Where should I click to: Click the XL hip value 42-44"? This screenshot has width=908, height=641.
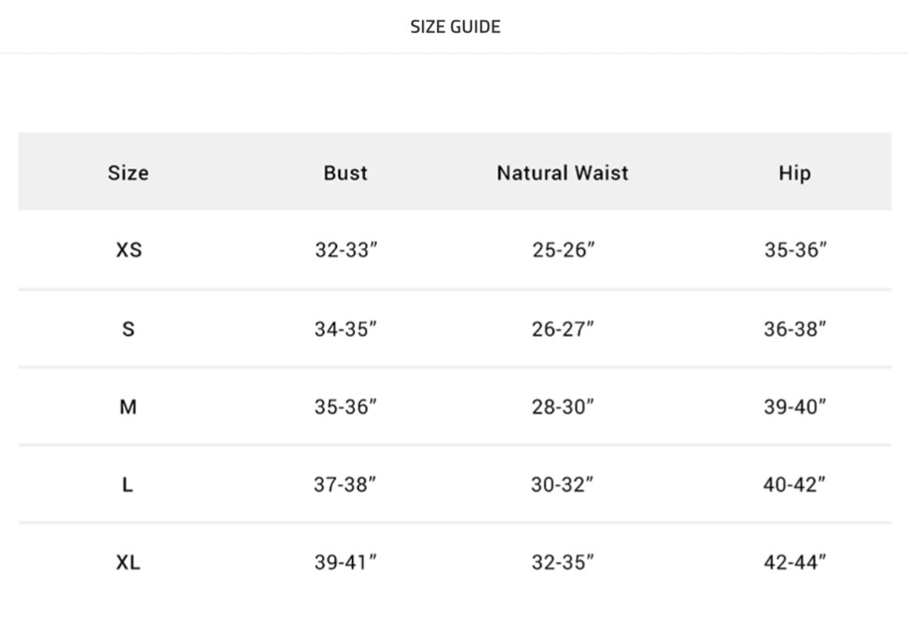(794, 562)
